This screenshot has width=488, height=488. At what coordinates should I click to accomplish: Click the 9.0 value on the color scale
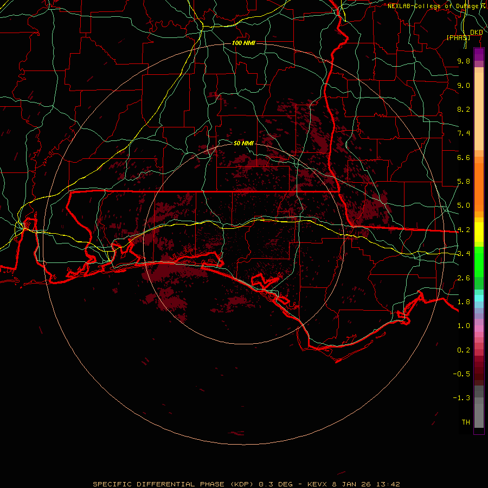(464, 85)
